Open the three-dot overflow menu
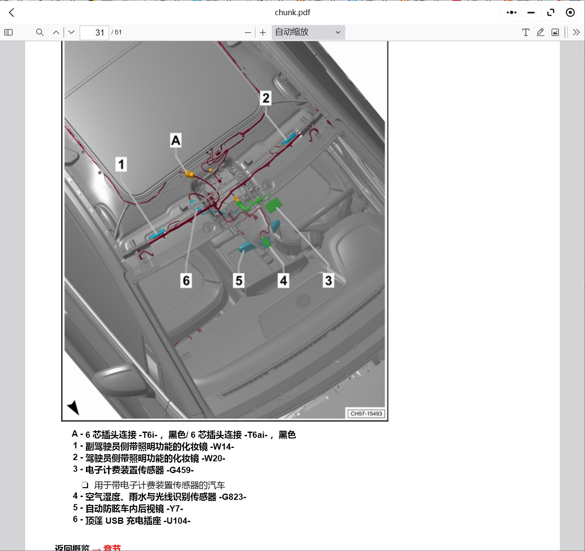The width and height of the screenshot is (585, 551). [x=511, y=13]
